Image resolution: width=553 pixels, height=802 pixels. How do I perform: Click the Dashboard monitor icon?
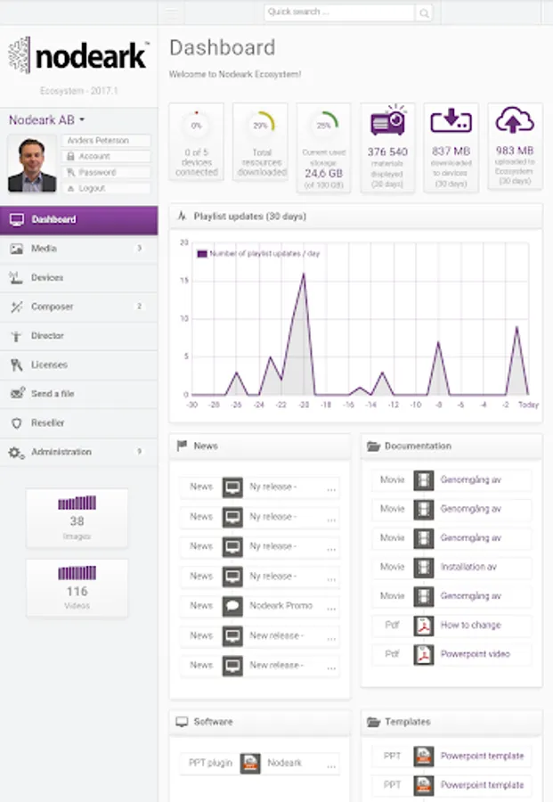[17, 220]
